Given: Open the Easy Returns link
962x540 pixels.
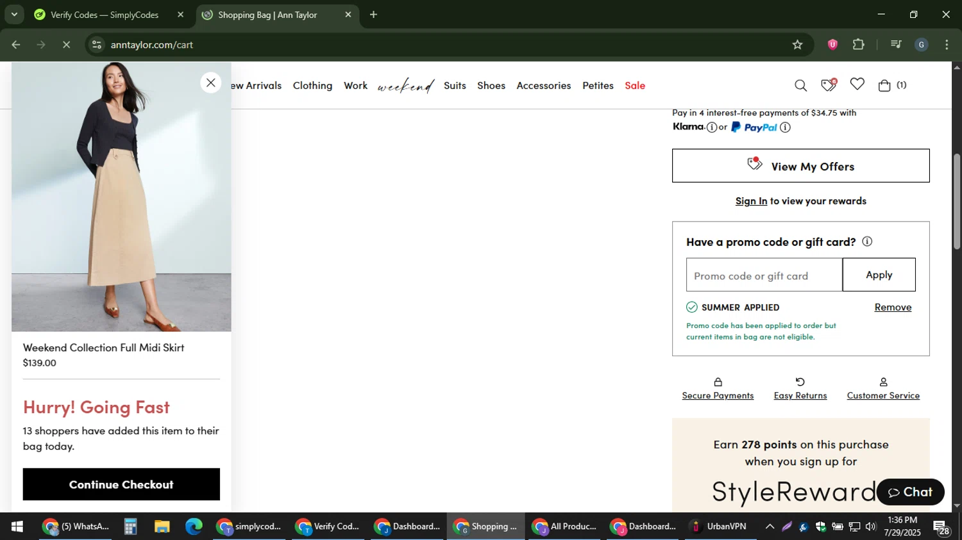Looking at the screenshot, I should 800,396.
